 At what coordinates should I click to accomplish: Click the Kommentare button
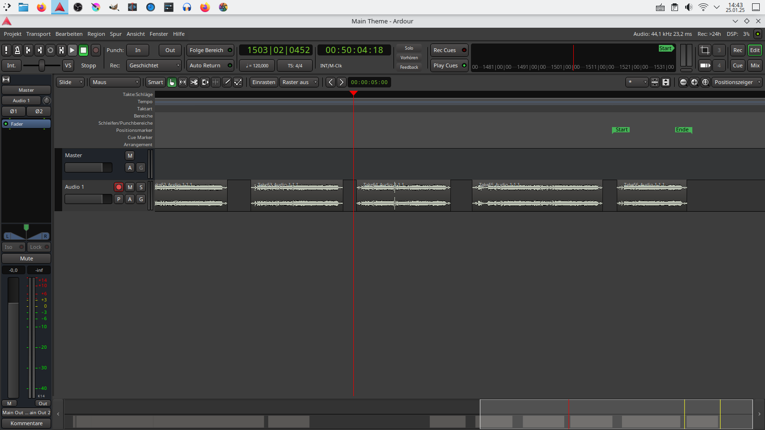(26, 423)
